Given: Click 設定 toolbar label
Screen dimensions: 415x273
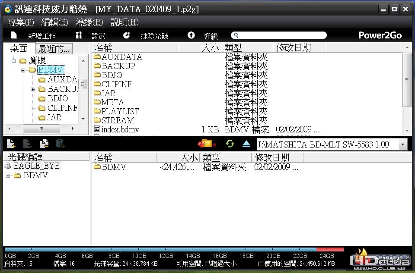Looking at the screenshot, I should point(99,36).
